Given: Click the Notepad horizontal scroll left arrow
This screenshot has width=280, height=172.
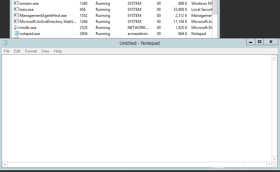Looking at the screenshot, I should (5, 164).
